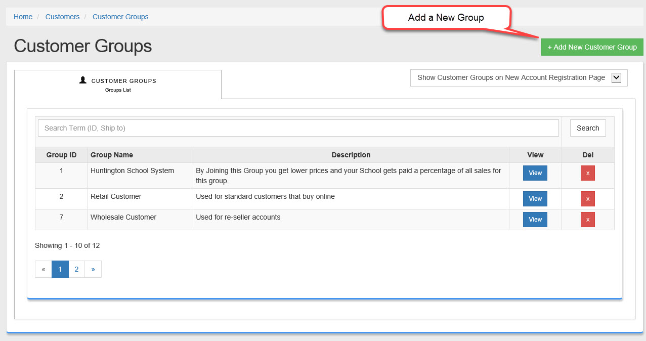646x341 pixels.
Task: Switch to the Customer Groups list tab
Action: click(x=118, y=84)
